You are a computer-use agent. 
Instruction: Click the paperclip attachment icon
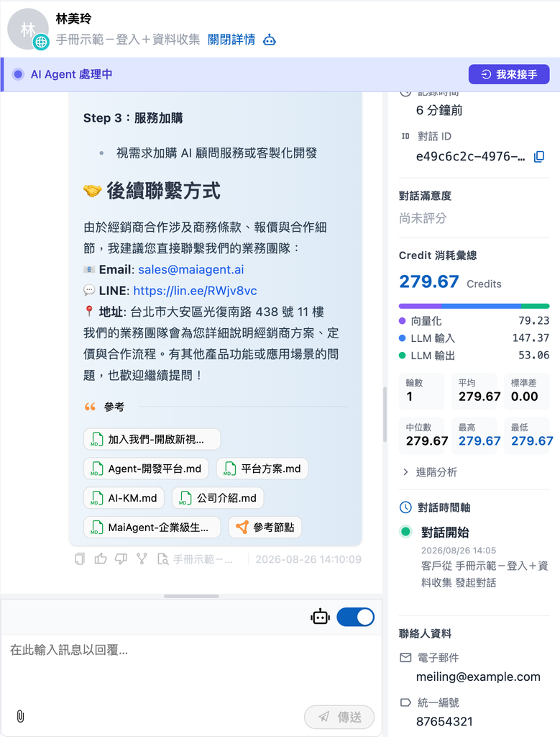tap(20, 716)
